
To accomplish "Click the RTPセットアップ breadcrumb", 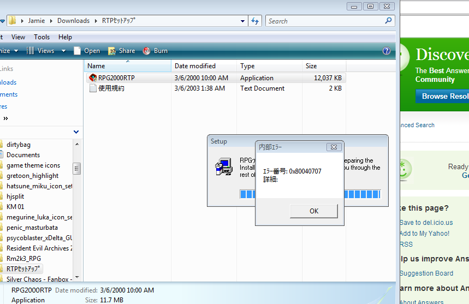I will pos(118,21).
